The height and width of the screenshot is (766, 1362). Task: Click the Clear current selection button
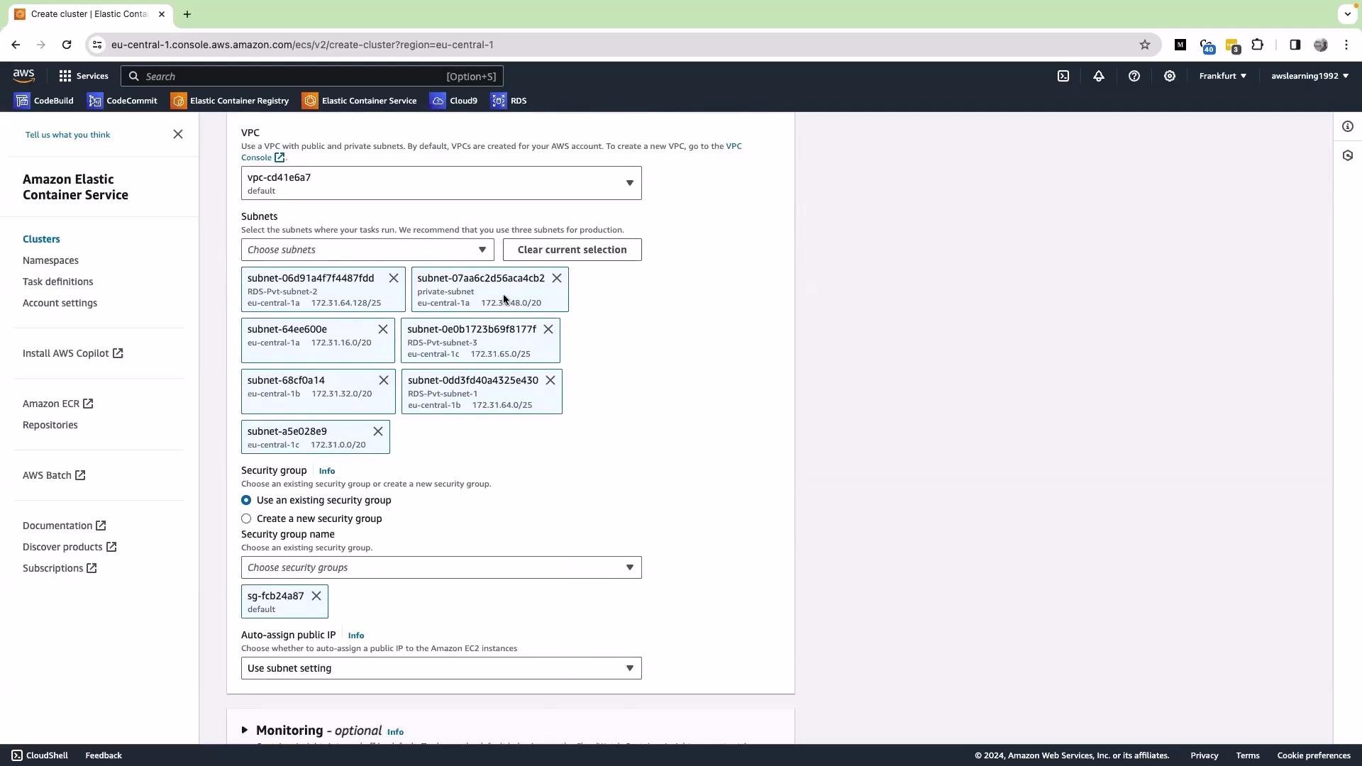pos(572,250)
